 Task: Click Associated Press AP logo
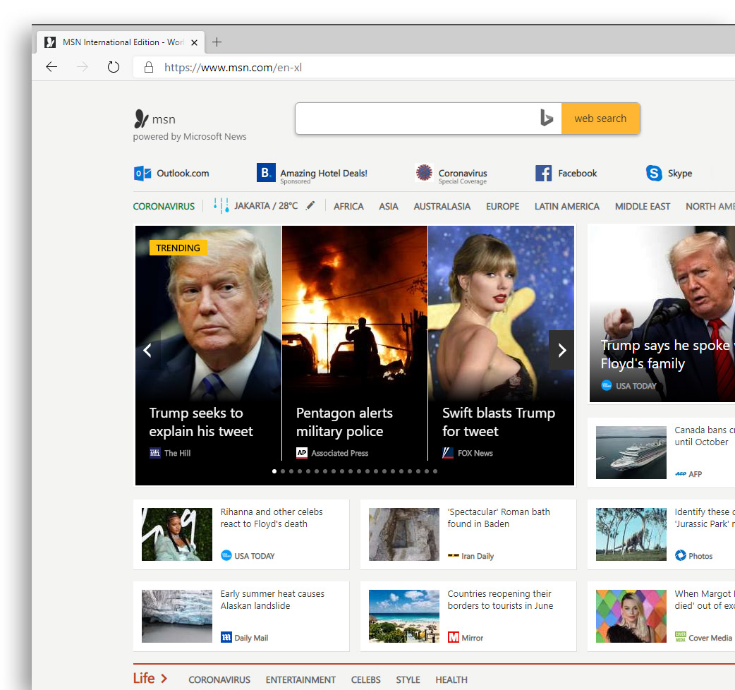(x=301, y=453)
